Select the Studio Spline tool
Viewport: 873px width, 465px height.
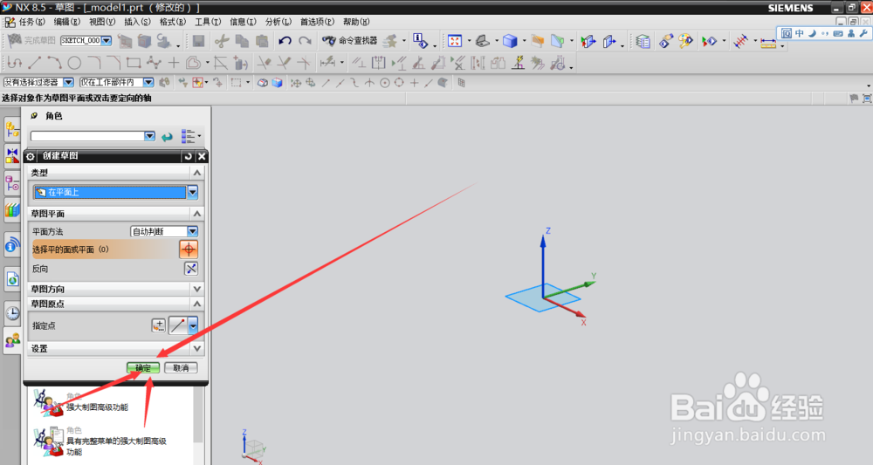point(154,63)
